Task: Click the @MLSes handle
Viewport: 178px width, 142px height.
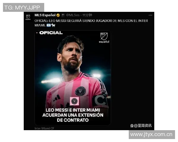Action: [x=73, y=15]
